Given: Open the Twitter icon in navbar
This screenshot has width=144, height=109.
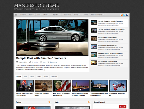Looking at the screenshot, I should [124, 15].
